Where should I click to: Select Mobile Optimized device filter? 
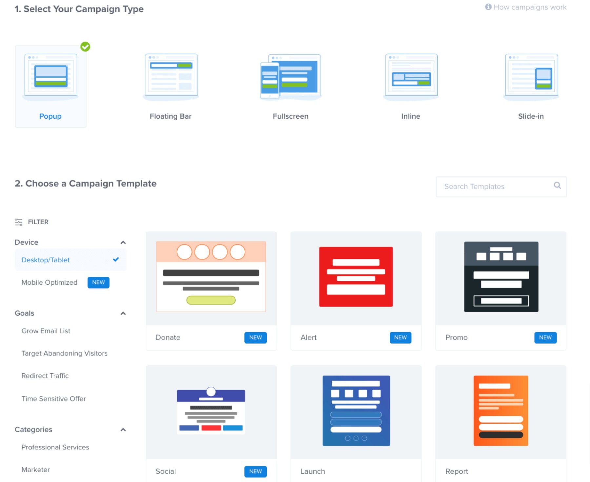click(x=49, y=282)
